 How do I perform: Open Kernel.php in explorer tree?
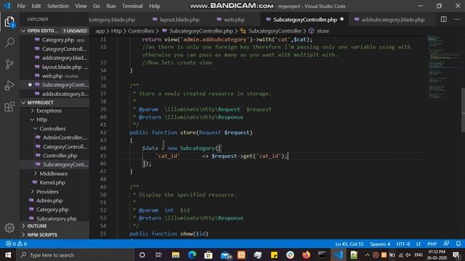tap(52, 183)
